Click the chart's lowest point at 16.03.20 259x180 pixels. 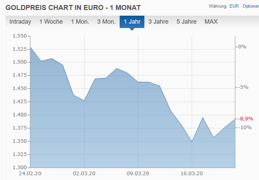pos(192,141)
